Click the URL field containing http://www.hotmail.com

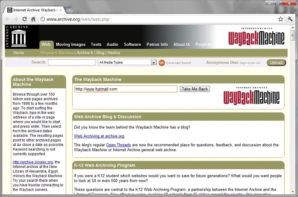click(x=126, y=89)
